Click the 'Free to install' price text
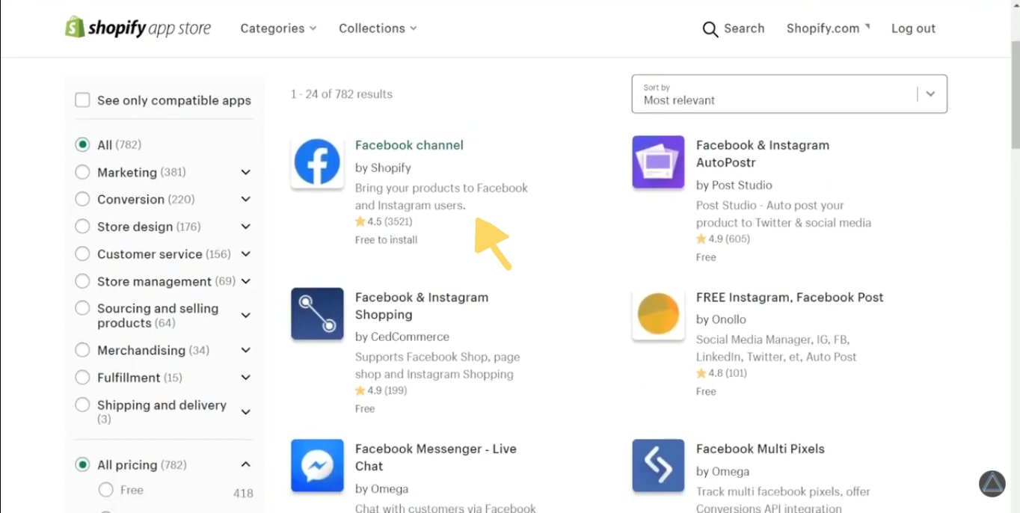This screenshot has height=513, width=1020. click(387, 240)
